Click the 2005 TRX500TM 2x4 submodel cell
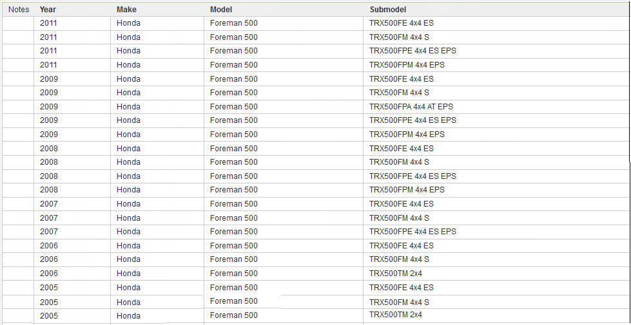 tap(395, 315)
